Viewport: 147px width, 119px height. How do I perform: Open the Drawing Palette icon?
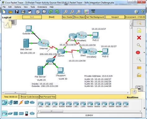coord(87,12)
